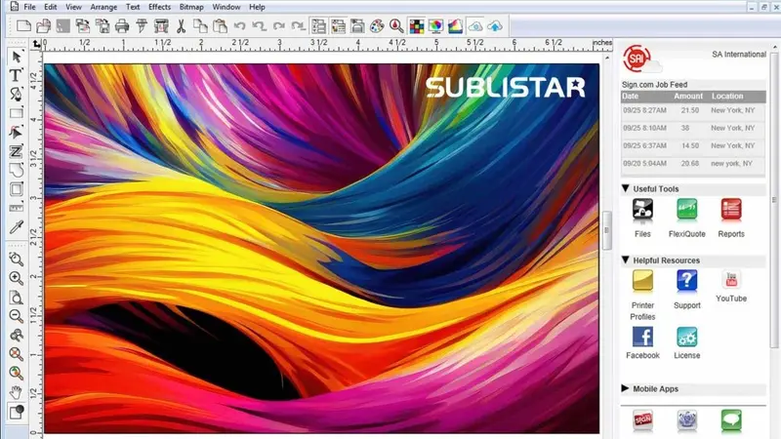The height and width of the screenshot is (439, 781).
Task: Open the Window menu
Action: point(226,7)
